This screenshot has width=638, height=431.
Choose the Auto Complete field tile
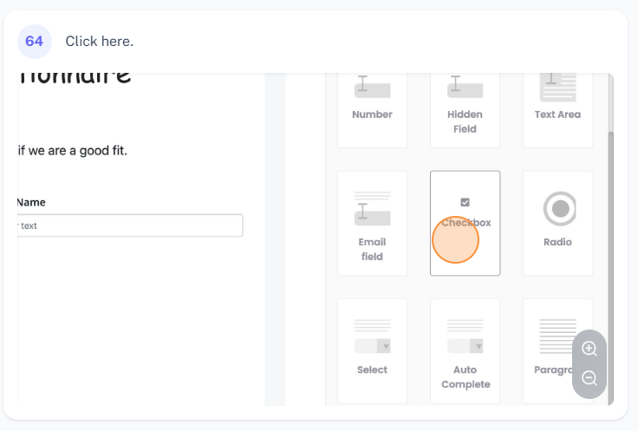465,350
